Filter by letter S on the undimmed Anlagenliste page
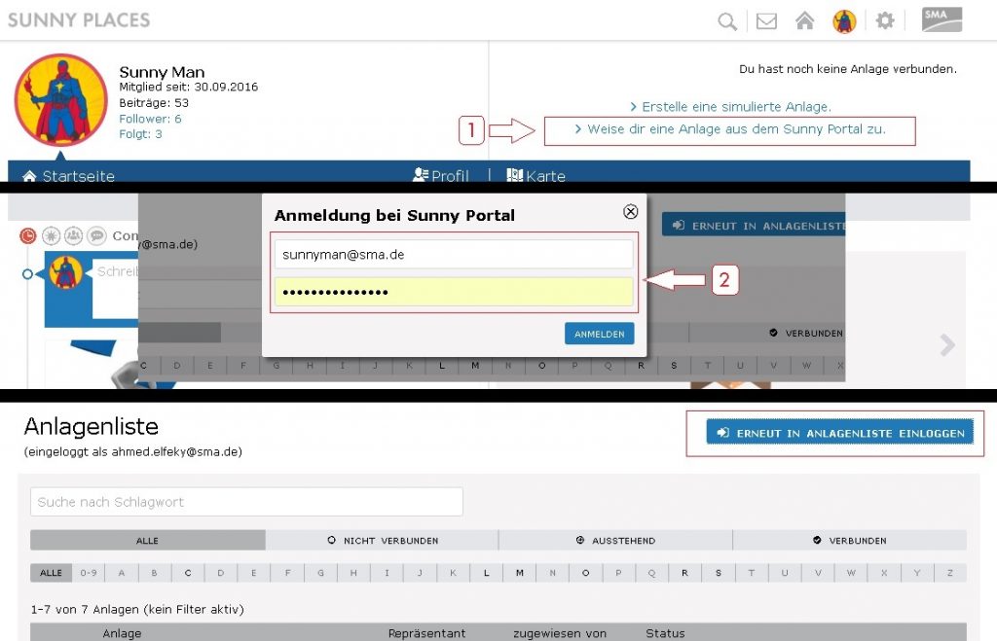This screenshot has width=997, height=641. (x=719, y=573)
